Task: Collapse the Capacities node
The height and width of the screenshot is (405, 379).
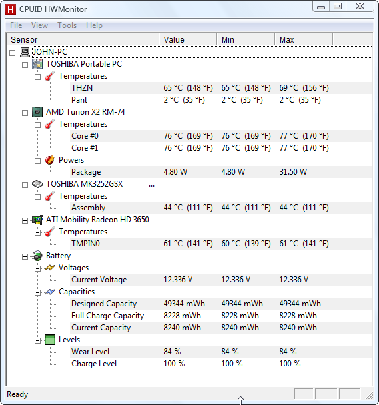Action: point(37,292)
